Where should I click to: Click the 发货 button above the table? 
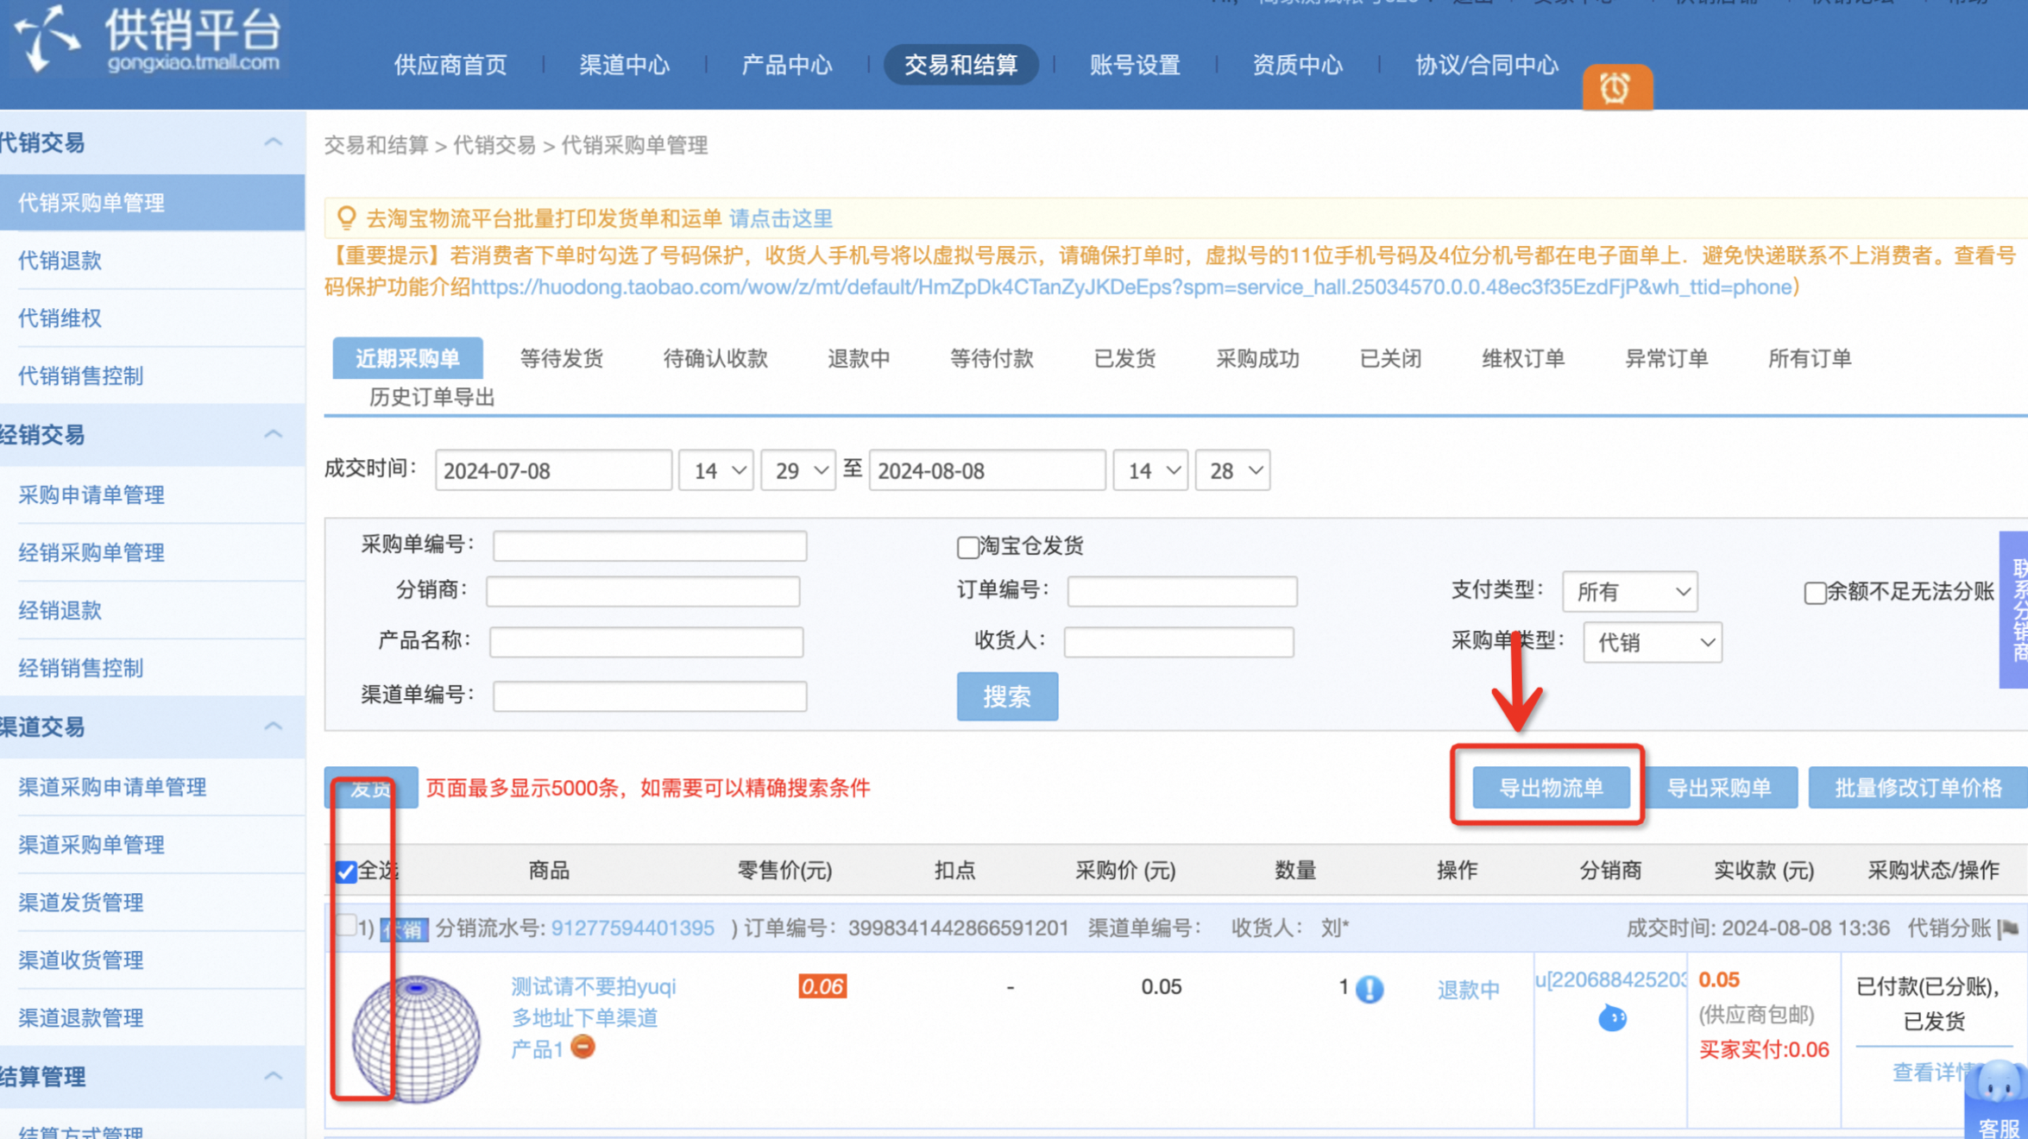[x=371, y=787]
